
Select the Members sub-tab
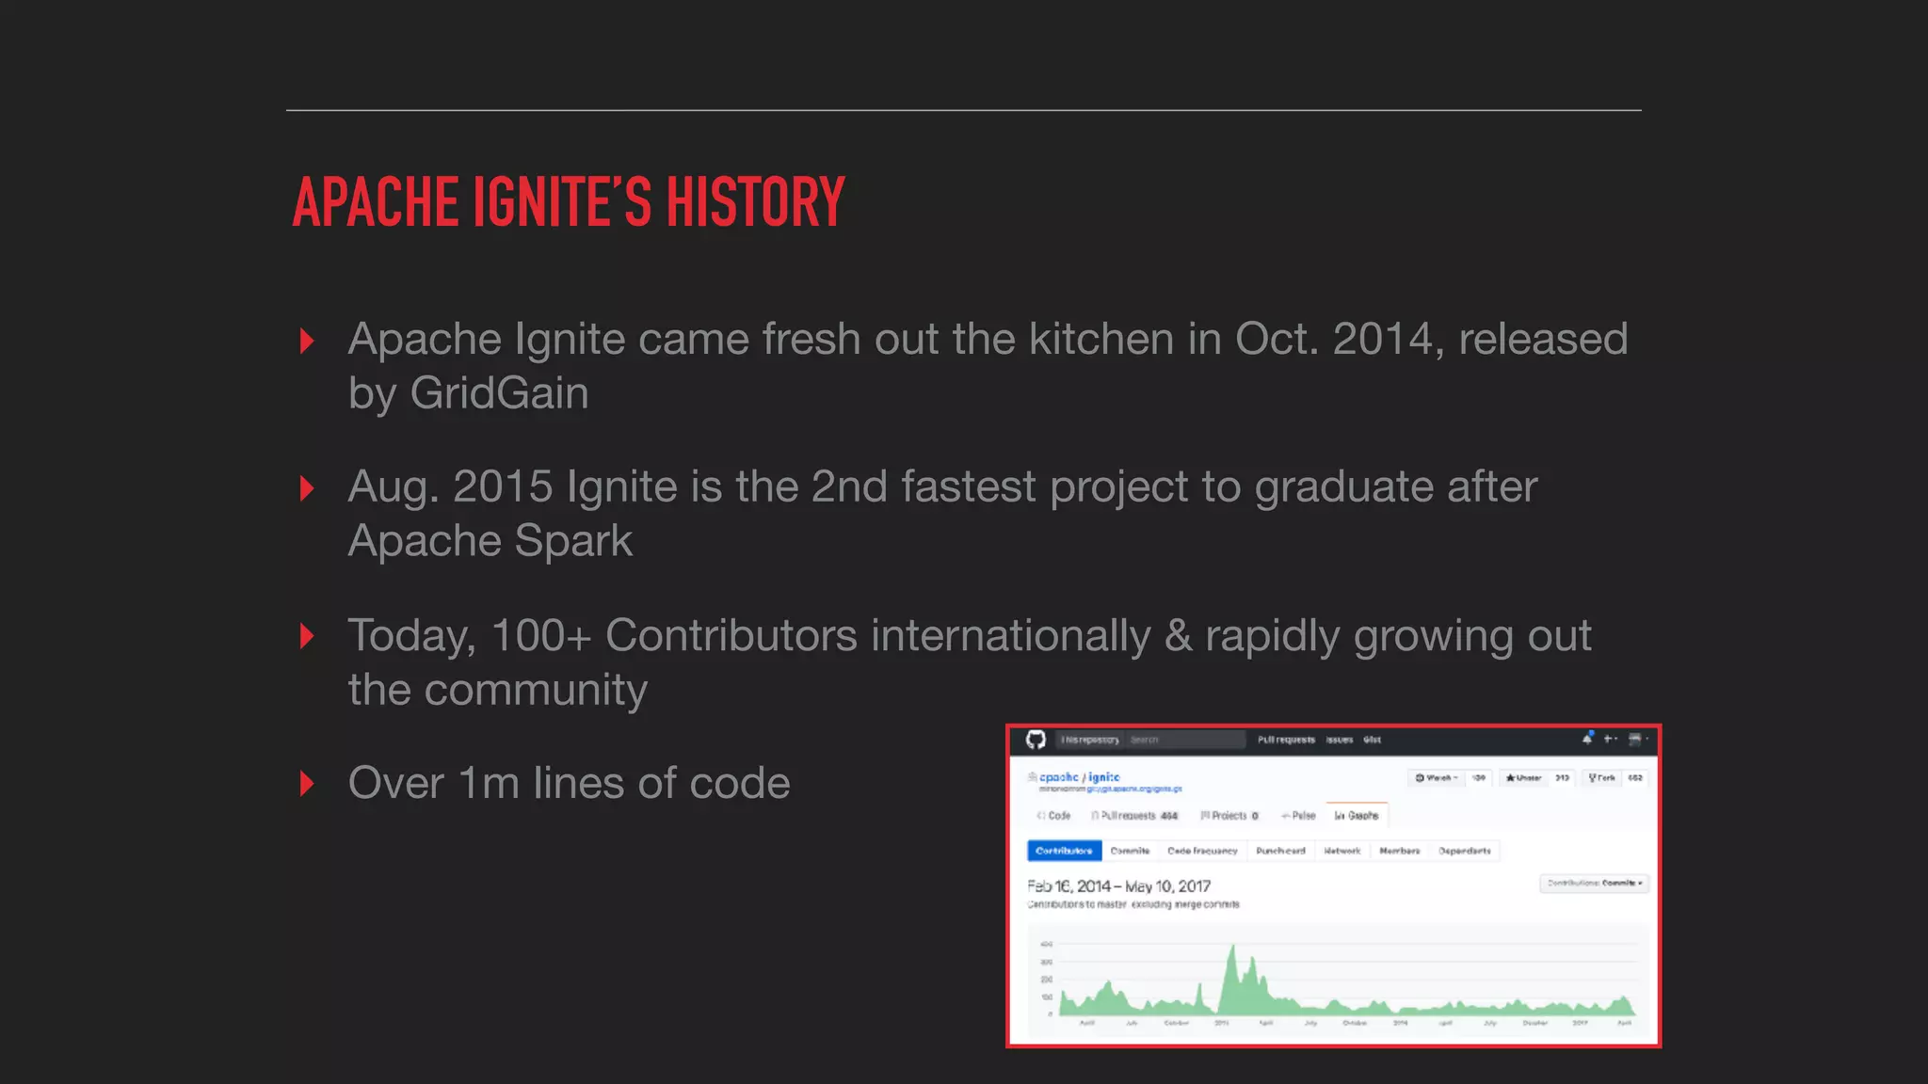pyautogui.click(x=1399, y=851)
